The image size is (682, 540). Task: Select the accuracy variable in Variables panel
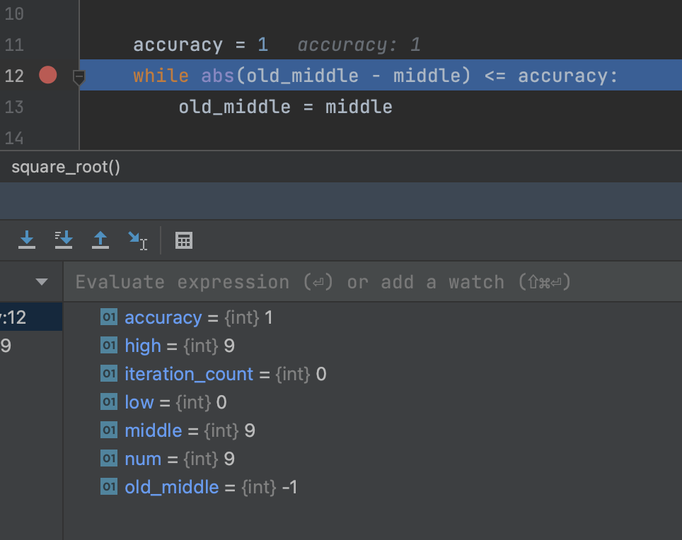[x=163, y=317]
